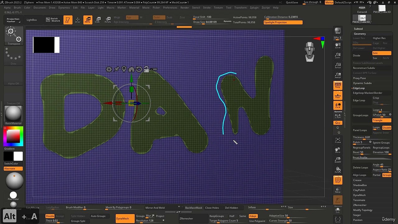Select the Move mode icon
Viewport: 398px width, 224px height.
(88, 20)
